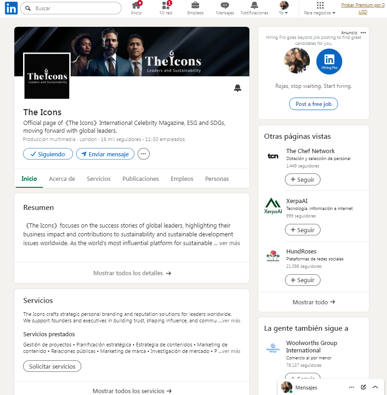Viewport: 387px width, 395px height.
Task: Open the Inicio home icon
Action: (136, 5)
